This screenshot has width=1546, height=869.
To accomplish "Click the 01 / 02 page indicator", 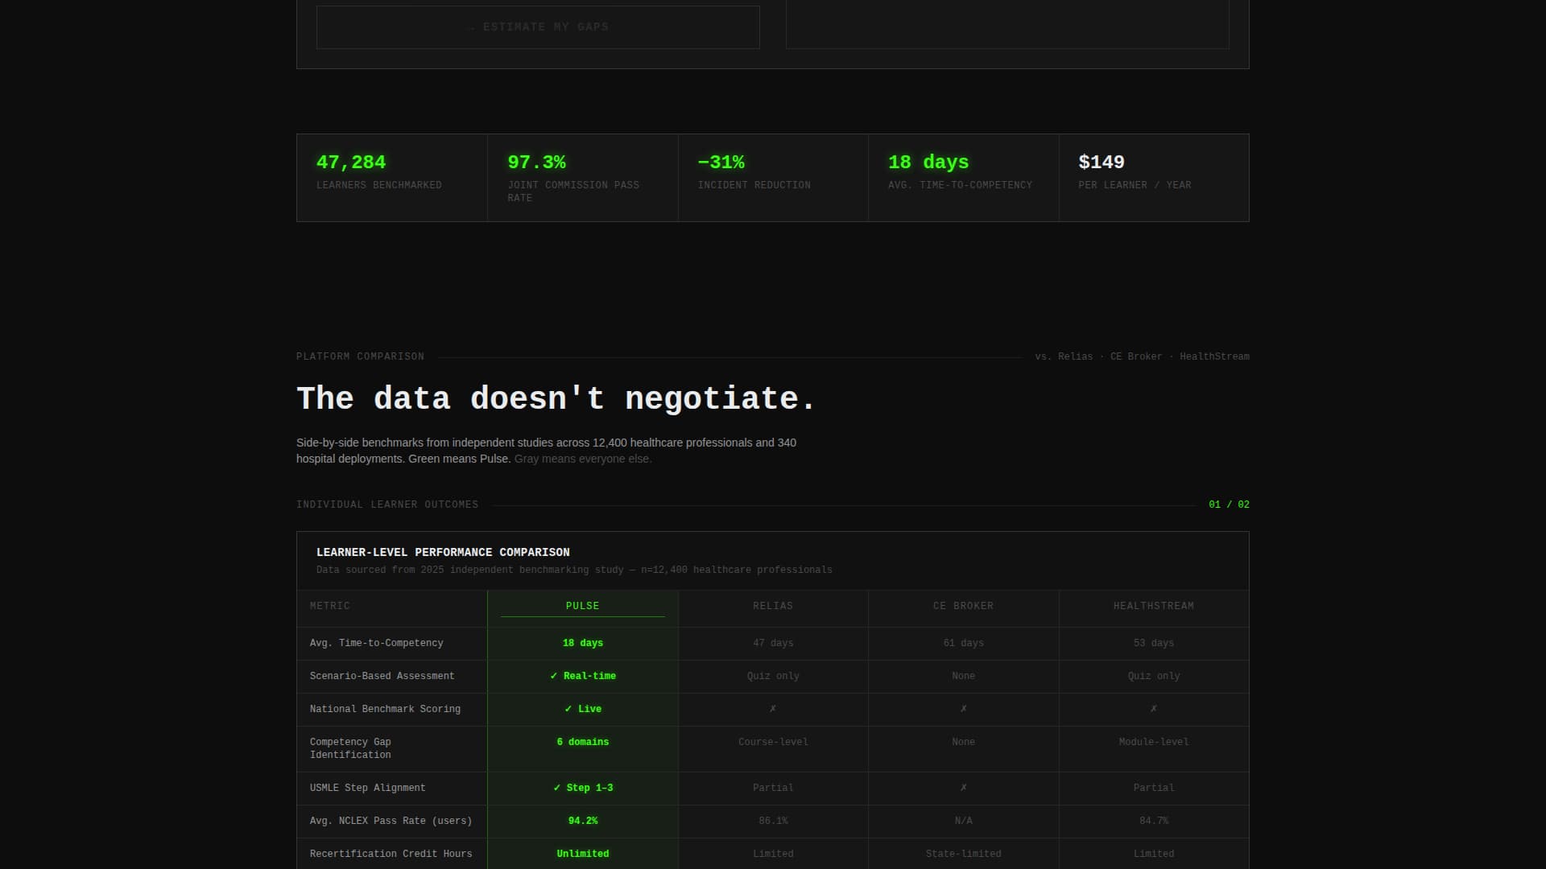I will coord(1229,505).
